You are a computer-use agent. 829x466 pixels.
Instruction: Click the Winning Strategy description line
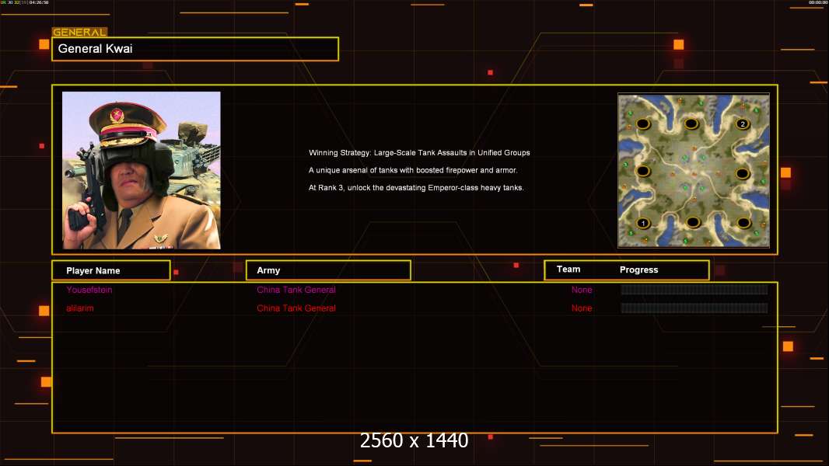419,152
